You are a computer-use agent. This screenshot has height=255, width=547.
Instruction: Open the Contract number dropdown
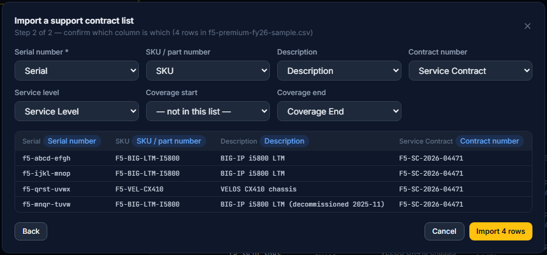coord(470,71)
